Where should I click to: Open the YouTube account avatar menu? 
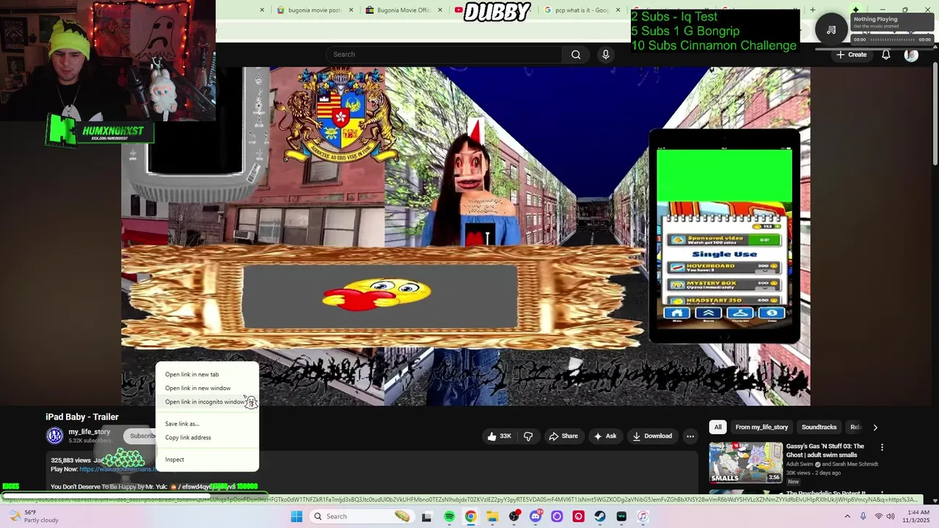pos(911,55)
